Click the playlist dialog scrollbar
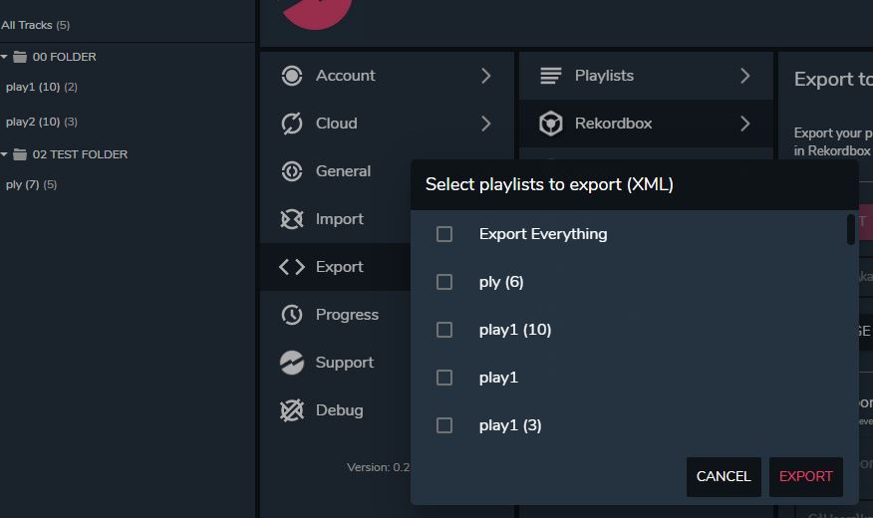This screenshot has height=518, width=873. click(850, 230)
